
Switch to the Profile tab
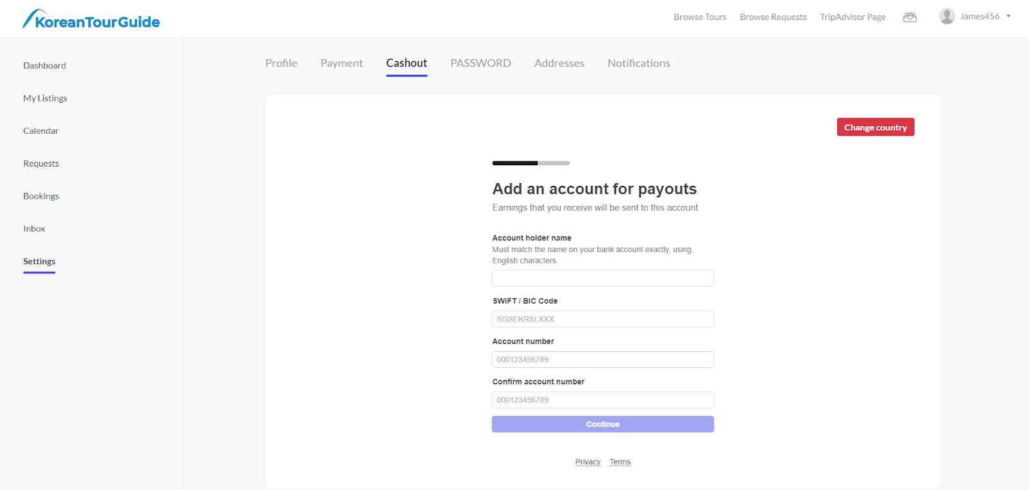pos(281,63)
